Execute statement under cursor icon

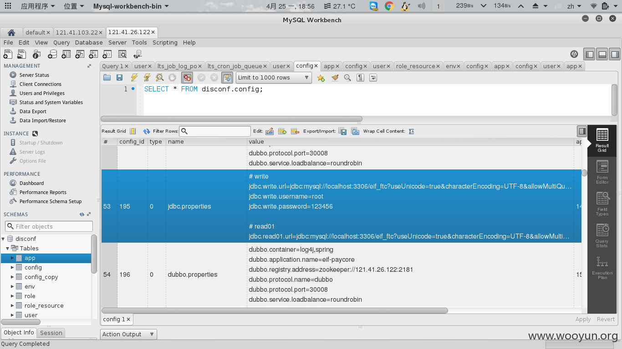(x=147, y=78)
